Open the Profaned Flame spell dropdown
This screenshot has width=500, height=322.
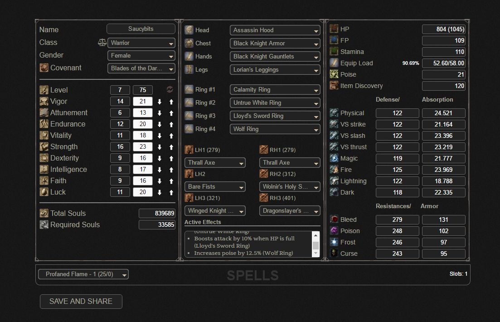coord(83,274)
